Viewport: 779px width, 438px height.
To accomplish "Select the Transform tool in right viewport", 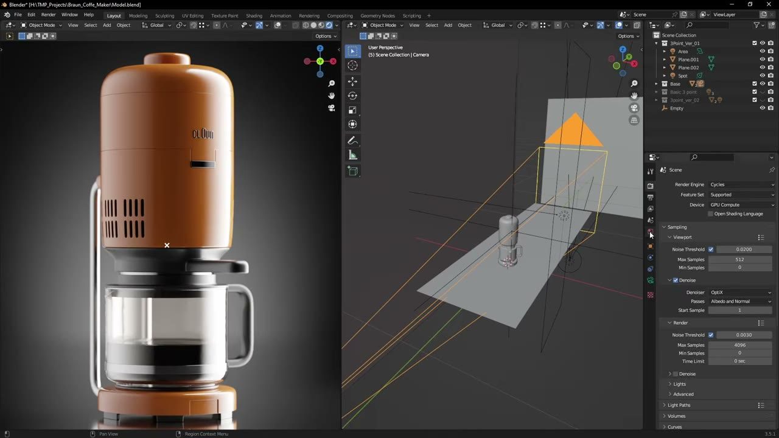I will tap(352, 124).
